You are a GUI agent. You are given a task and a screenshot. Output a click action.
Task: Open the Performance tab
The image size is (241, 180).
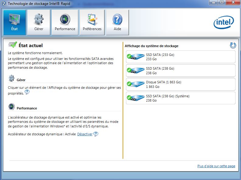65,22
